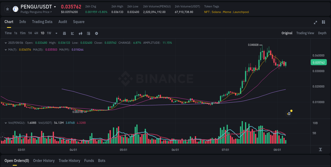Open the extra timeframes dropdown arrow
This screenshot has height=167, width=331.
point(56,33)
